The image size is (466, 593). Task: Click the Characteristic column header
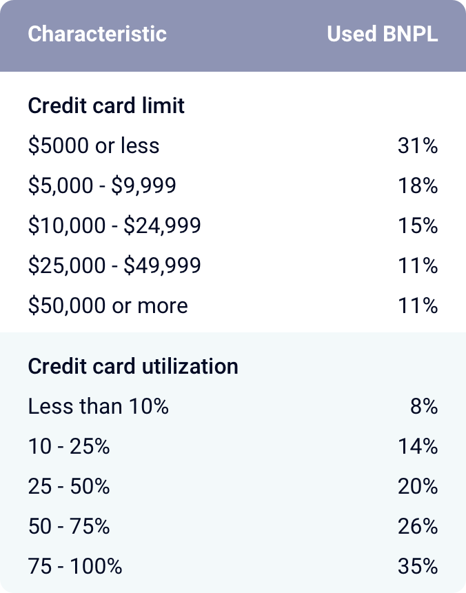[97, 34]
